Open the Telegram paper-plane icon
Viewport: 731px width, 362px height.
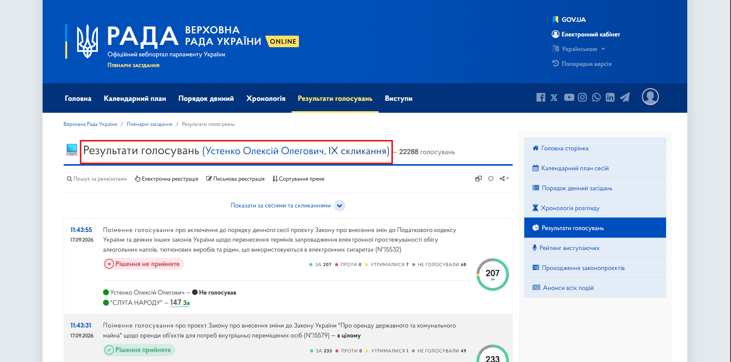(625, 97)
